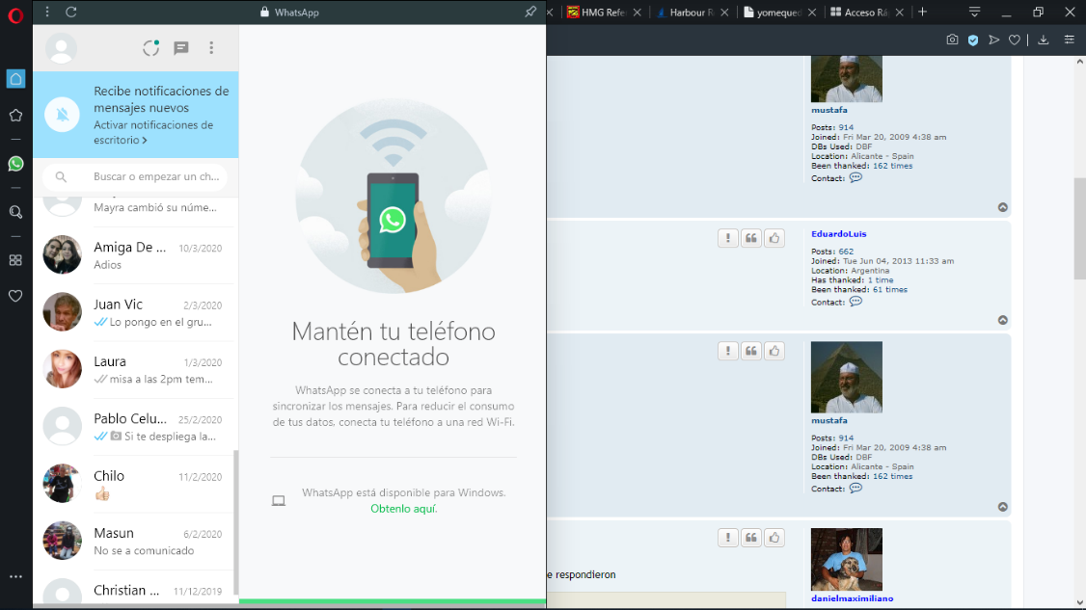The height and width of the screenshot is (610, 1086).
Task: Open speed dial grid icon in sidebar
Action: pos(15,260)
